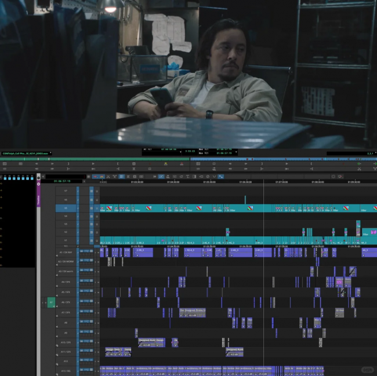Open the source timecode display dropdown

coord(180,152)
